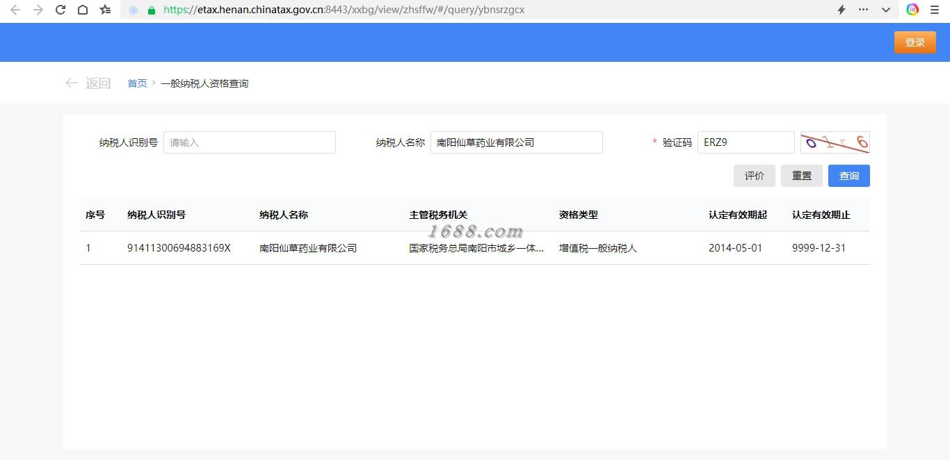Click the 增值税一般纳税人 cell

tap(598, 248)
